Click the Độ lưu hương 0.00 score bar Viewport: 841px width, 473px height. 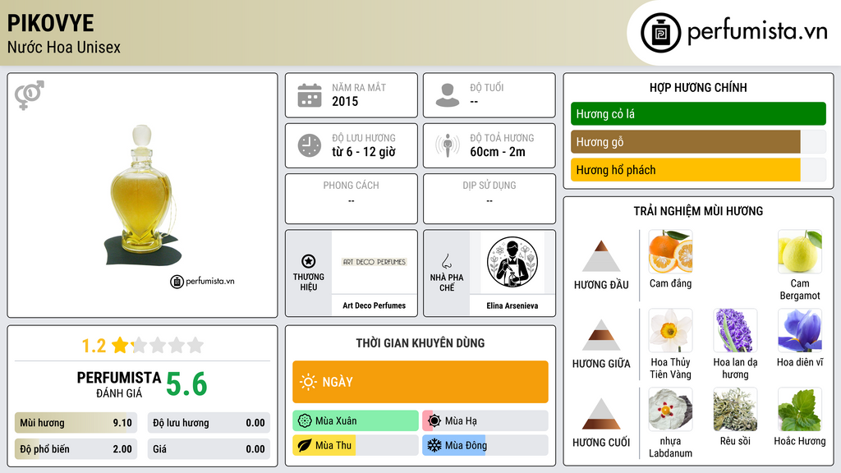209,423
